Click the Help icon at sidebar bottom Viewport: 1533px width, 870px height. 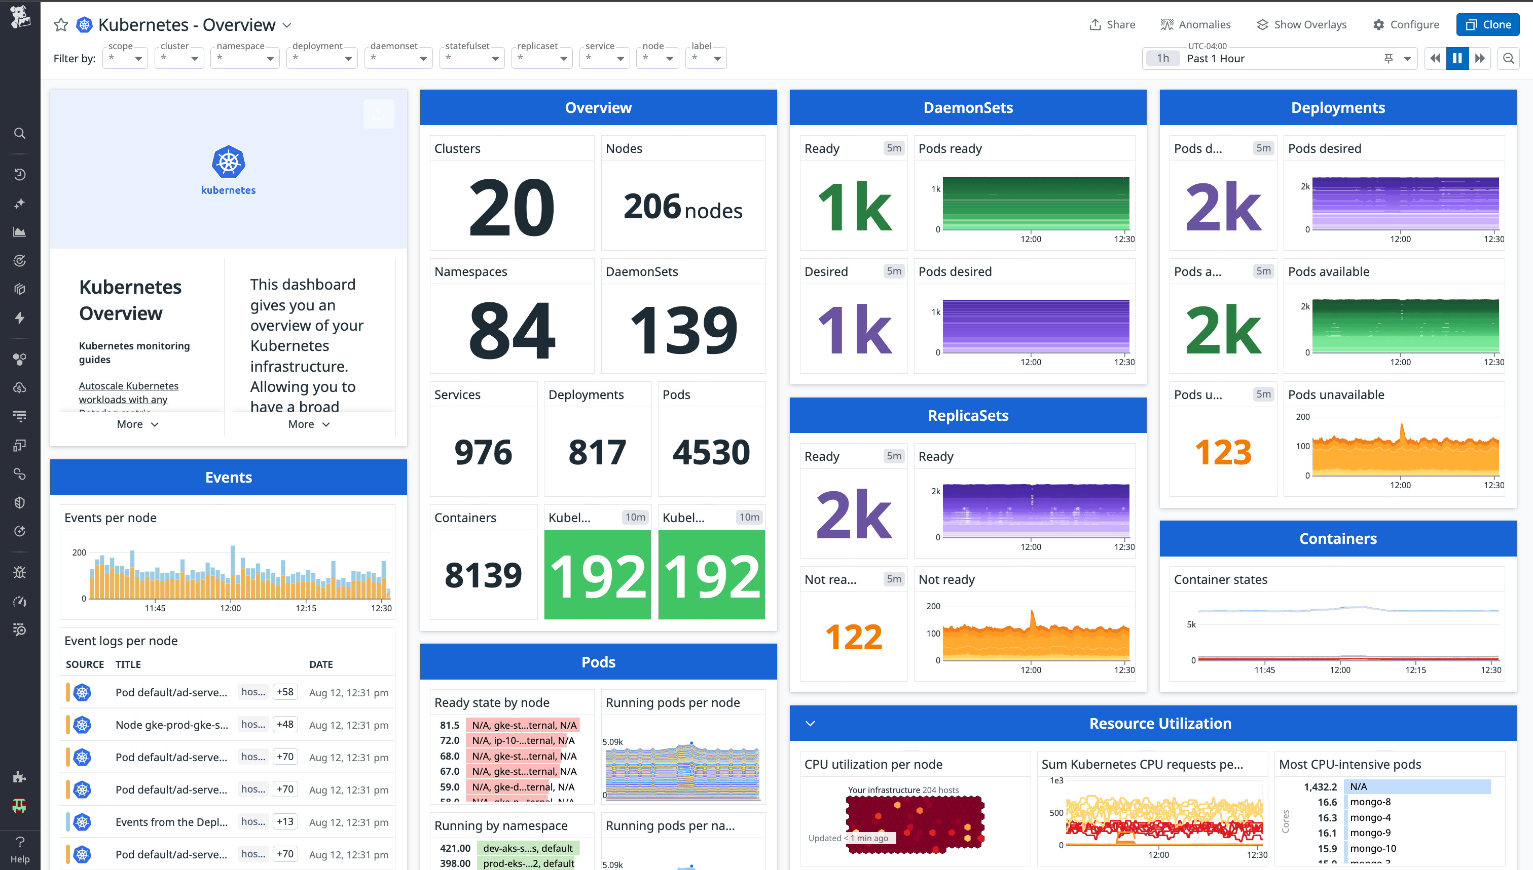(x=20, y=843)
